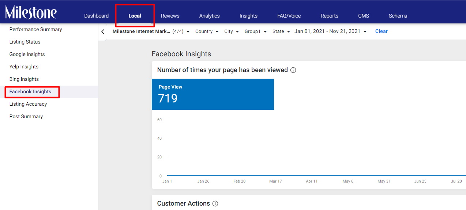Open the State filter dropdown
Screen dimensions: 466x210
[x=281, y=31]
